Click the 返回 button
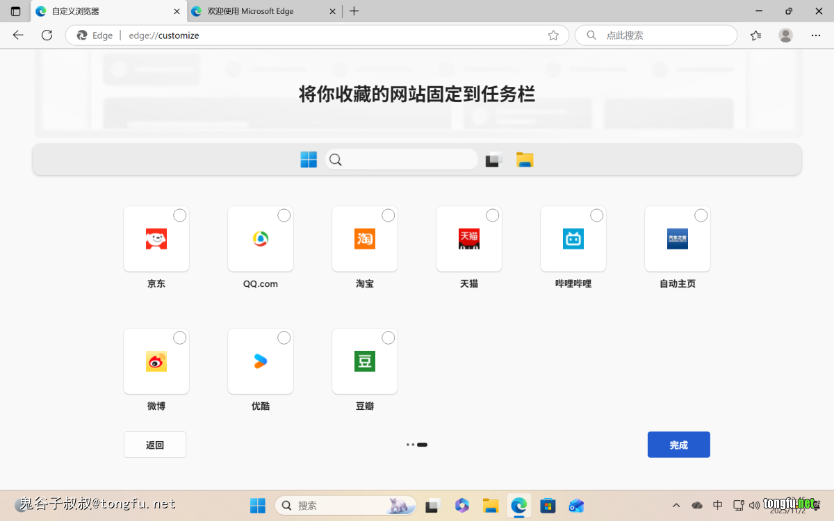This screenshot has width=834, height=521. tap(155, 445)
